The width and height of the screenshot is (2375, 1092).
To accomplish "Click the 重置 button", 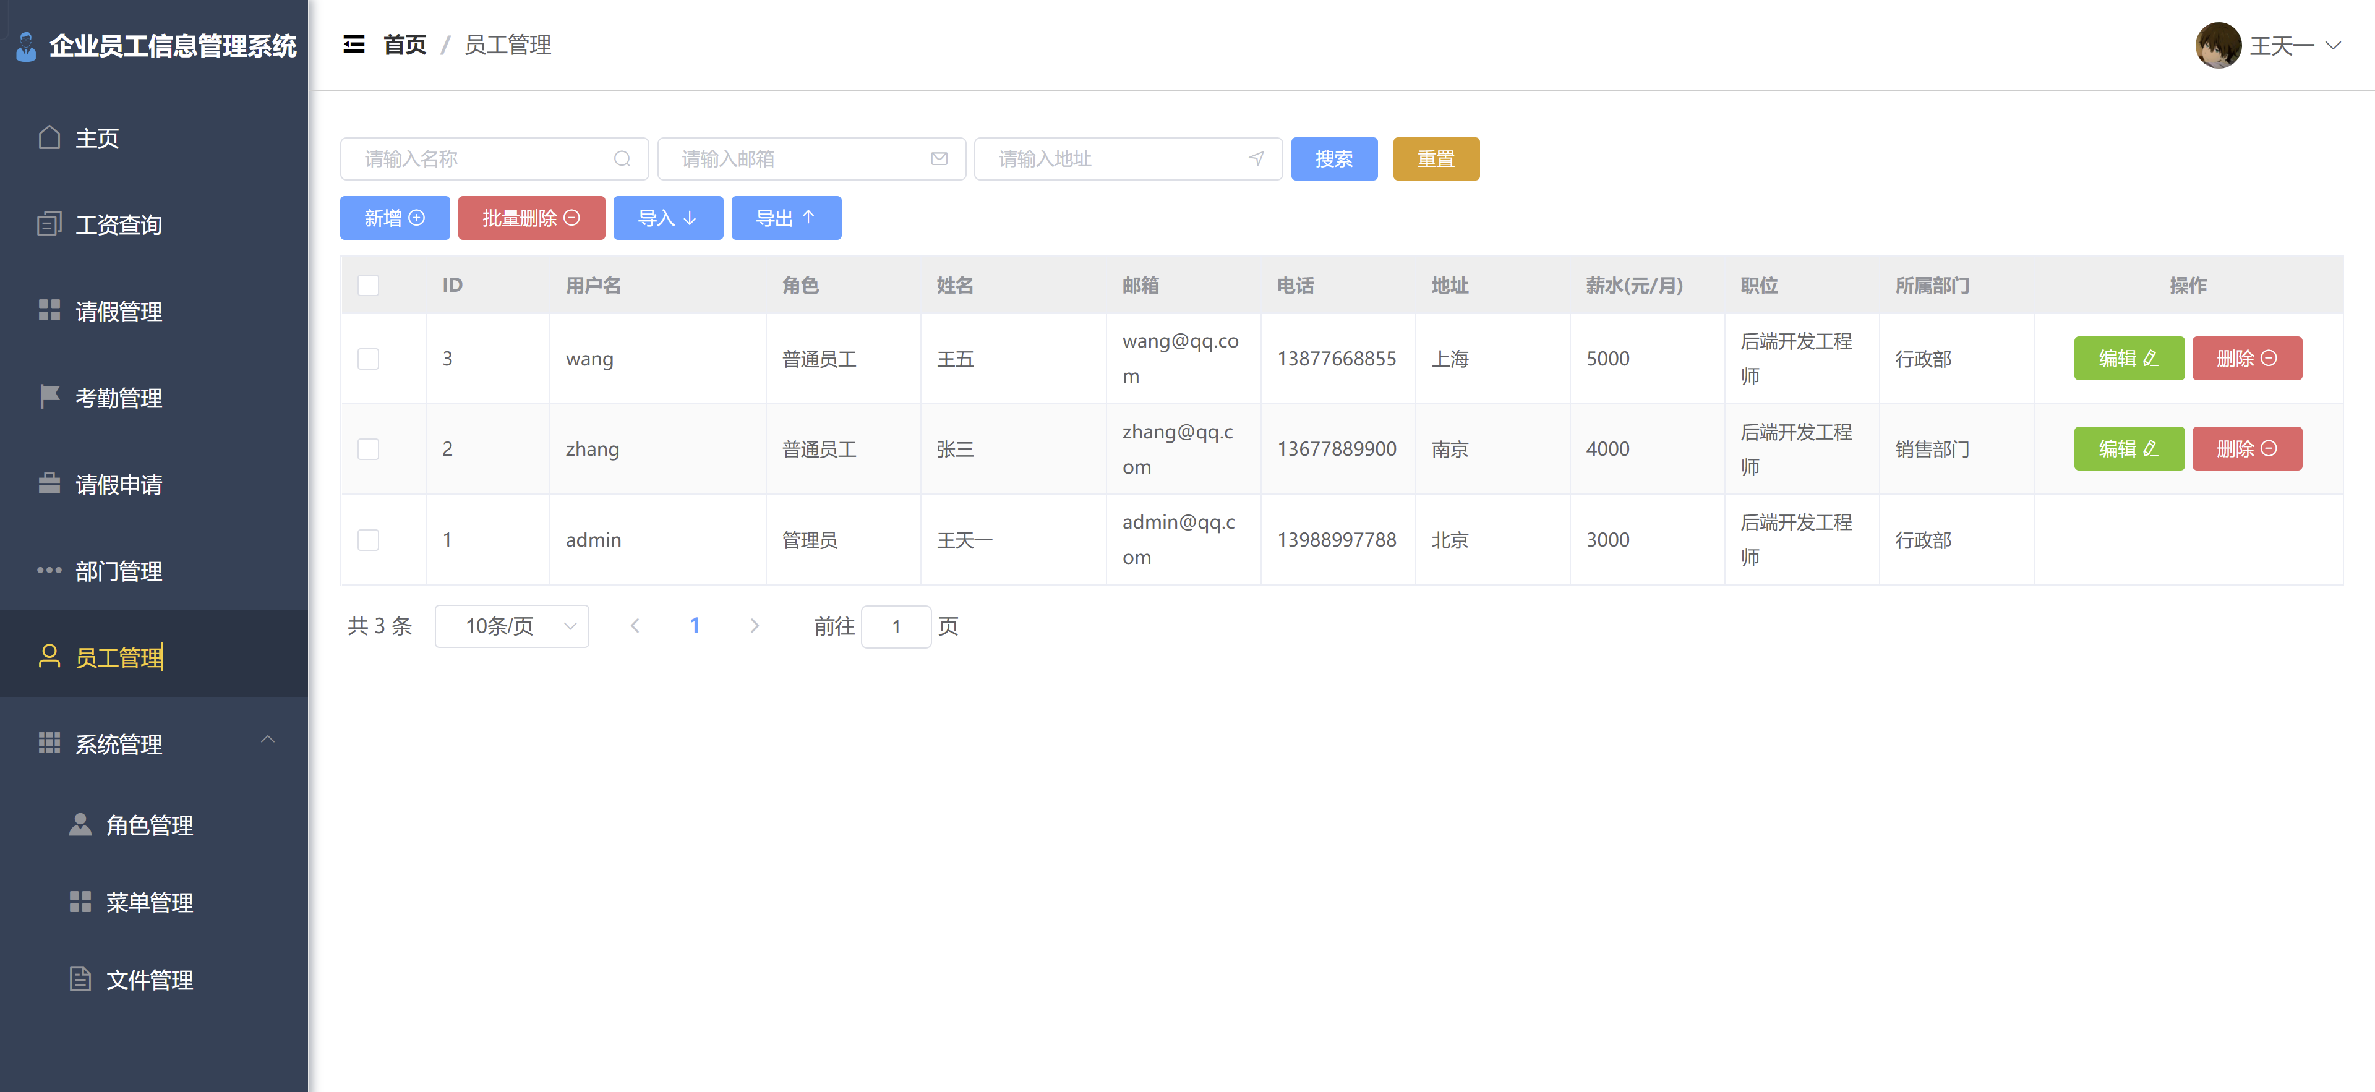I will tap(1436, 158).
